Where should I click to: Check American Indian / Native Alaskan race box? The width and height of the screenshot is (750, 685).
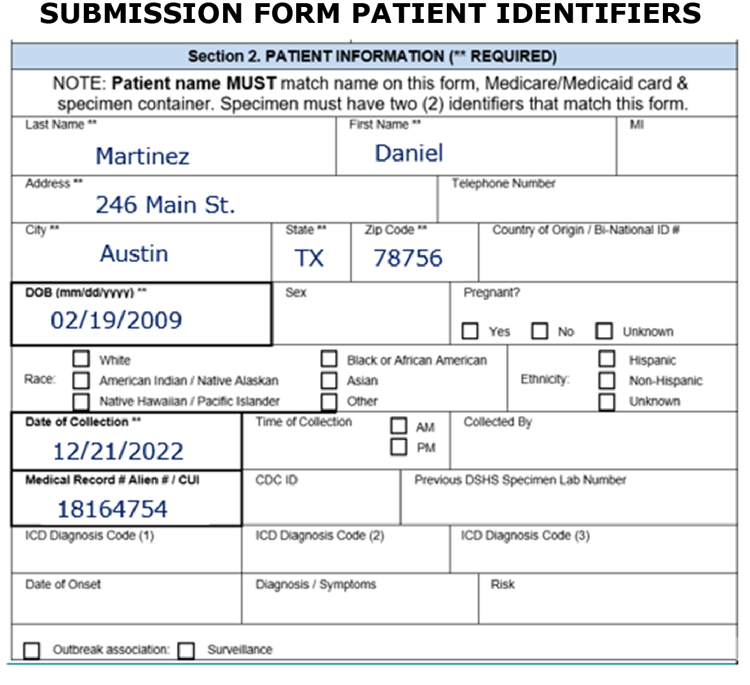[81, 380]
